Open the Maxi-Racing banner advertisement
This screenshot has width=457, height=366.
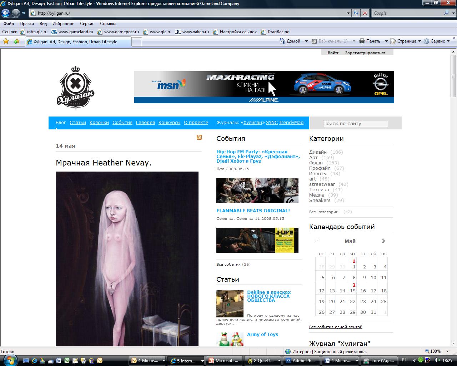pos(264,87)
